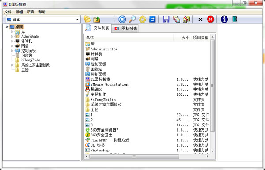Viewport: 265px width, 170px height.
Task: Click the green exit door toolbar icon
Action: pyautogui.click(x=235, y=19)
